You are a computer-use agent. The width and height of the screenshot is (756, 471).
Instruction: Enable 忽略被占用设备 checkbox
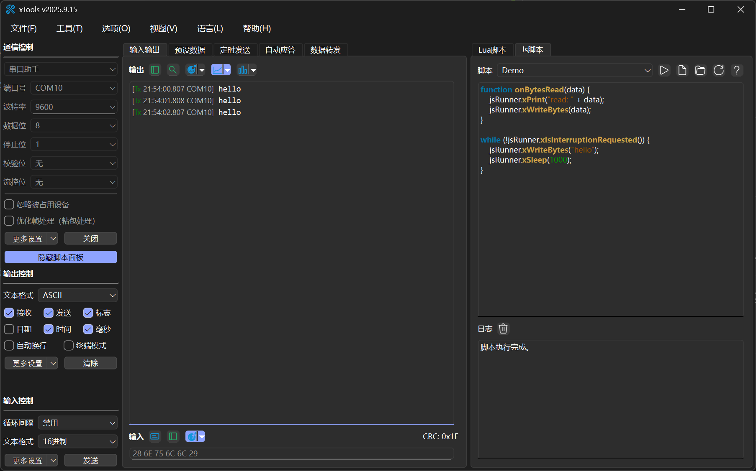tap(9, 204)
